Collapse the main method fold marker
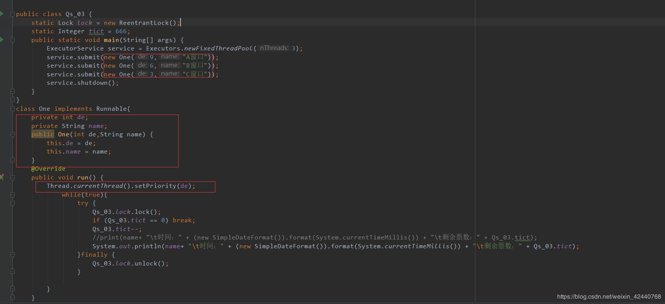Screen dimensions: 665x304 click(x=12, y=40)
